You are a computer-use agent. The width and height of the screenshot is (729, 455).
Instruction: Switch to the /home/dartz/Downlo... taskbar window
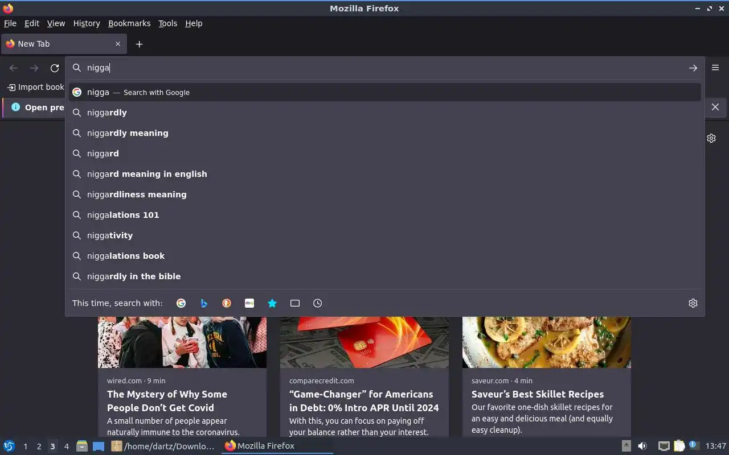coord(163,446)
